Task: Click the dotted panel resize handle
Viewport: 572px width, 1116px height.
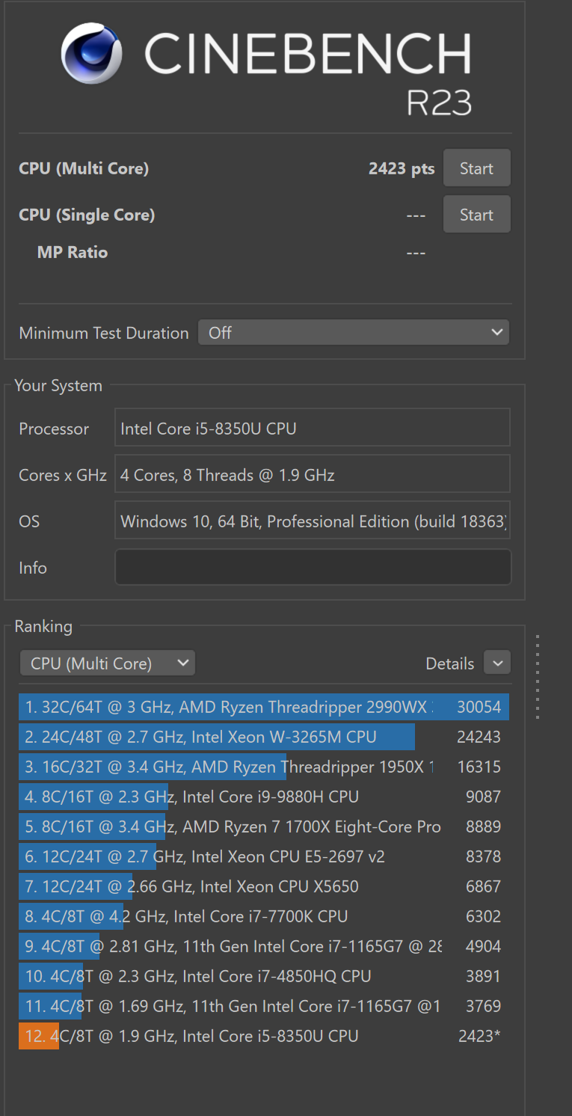Action: tap(537, 677)
